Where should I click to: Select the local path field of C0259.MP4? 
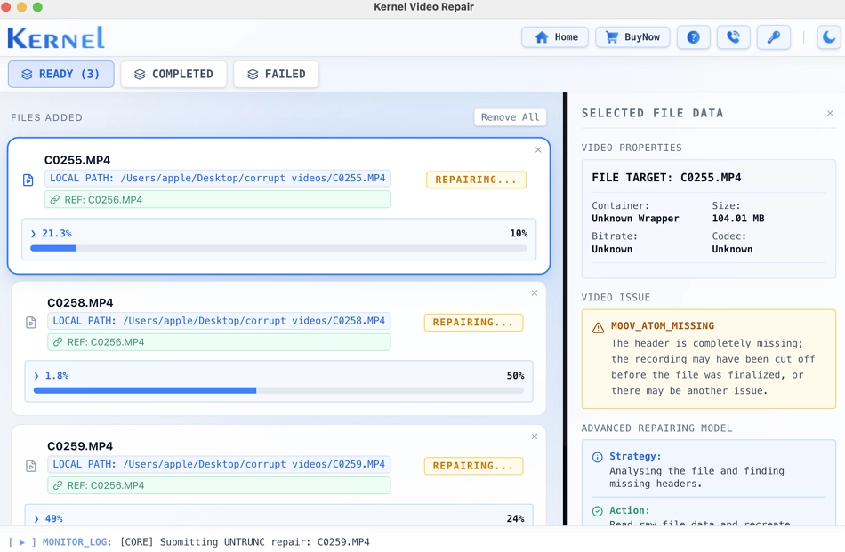point(219,464)
